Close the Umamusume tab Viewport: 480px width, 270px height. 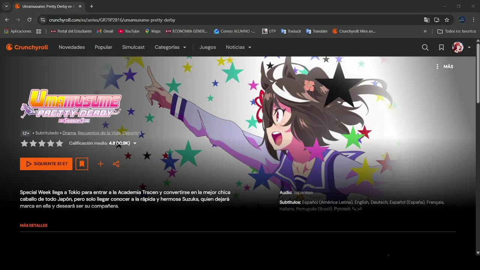[x=80, y=6]
